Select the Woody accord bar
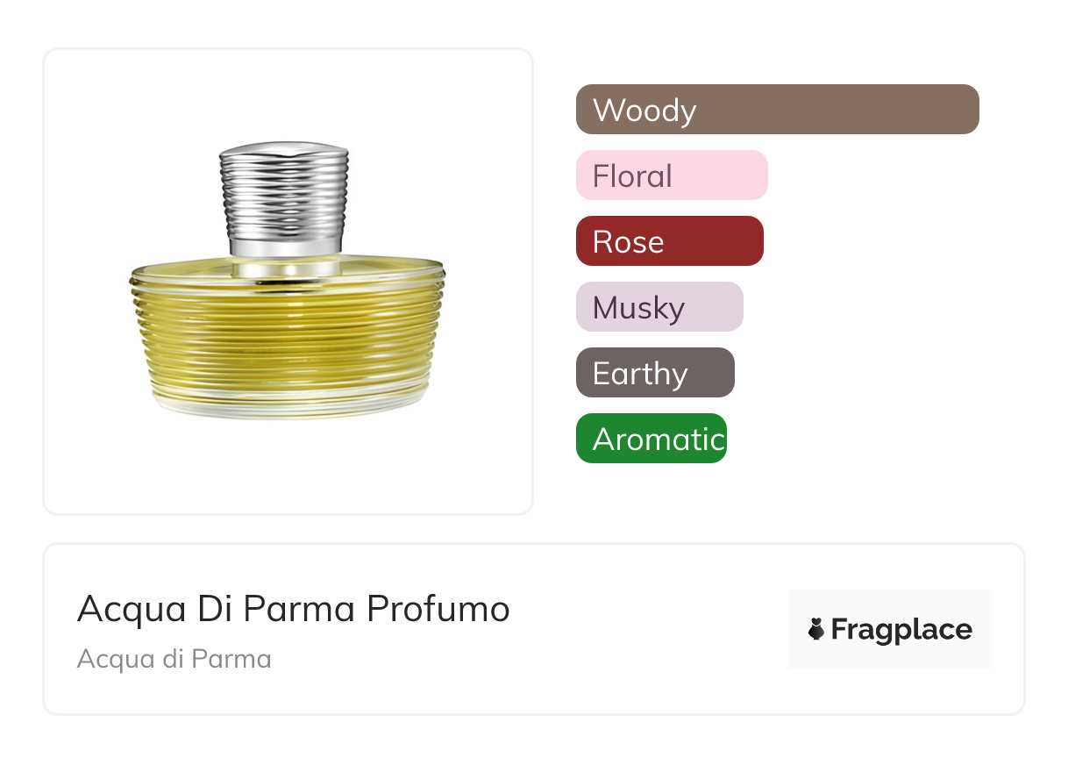 (x=777, y=110)
